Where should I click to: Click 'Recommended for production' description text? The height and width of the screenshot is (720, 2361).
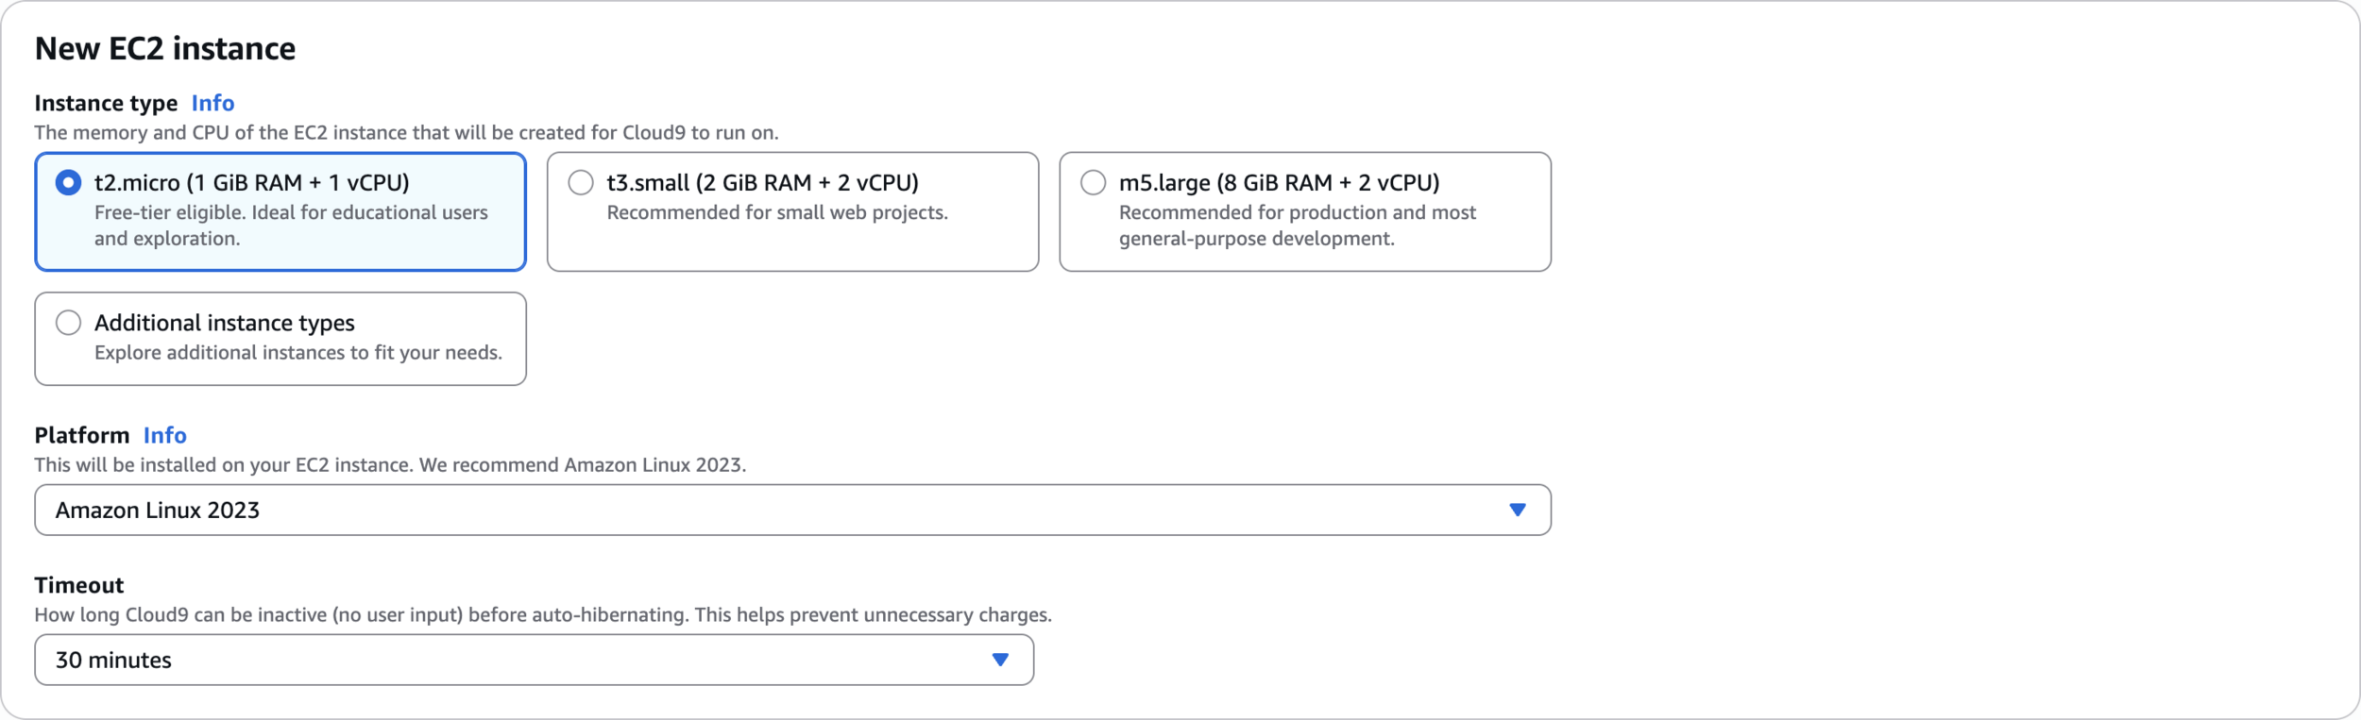(x=1297, y=226)
